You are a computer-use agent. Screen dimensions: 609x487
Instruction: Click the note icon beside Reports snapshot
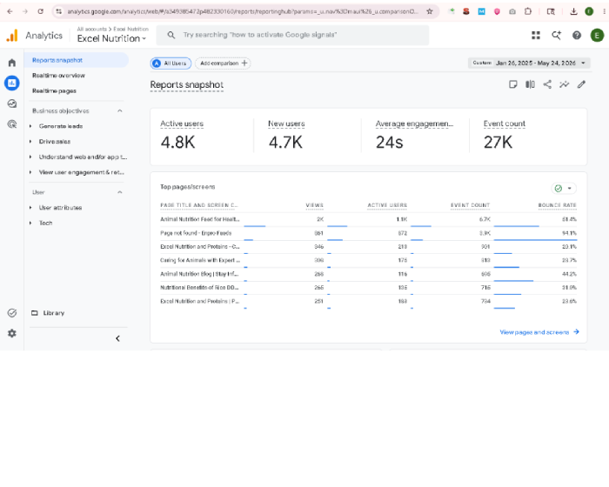click(513, 84)
